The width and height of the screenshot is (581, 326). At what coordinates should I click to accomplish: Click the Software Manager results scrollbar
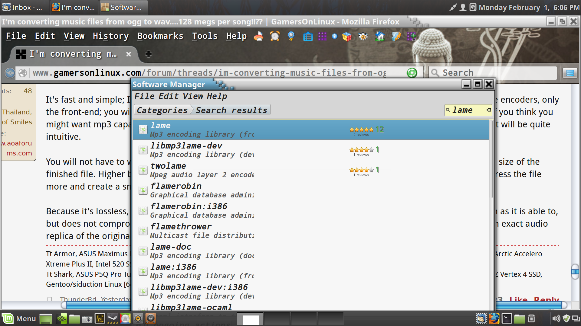click(x=491, y=159)
